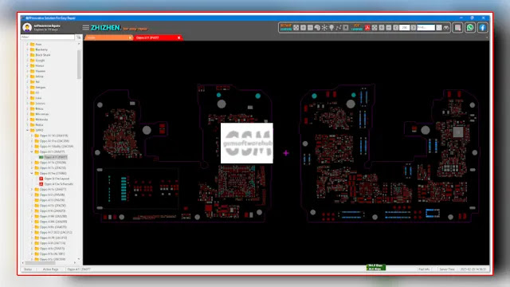The image size is (510, 287).
Task: Click the tree panel vertical scrollbar
Action: click(79, 65)
